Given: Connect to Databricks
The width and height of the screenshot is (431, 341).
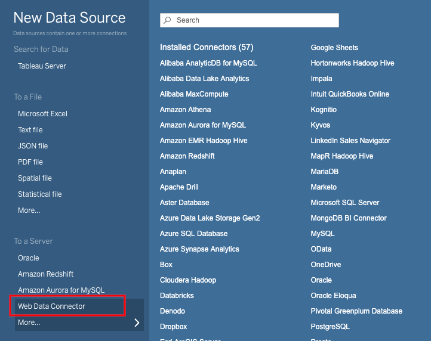Looking at the screenshot, I should (177, 296).
